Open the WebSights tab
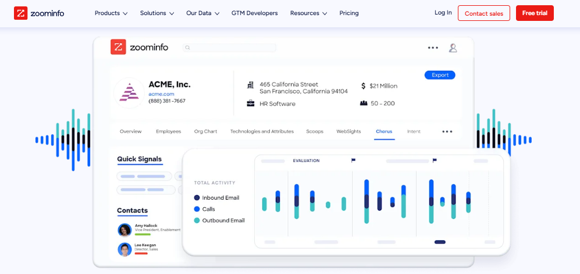 coord(348,131)
